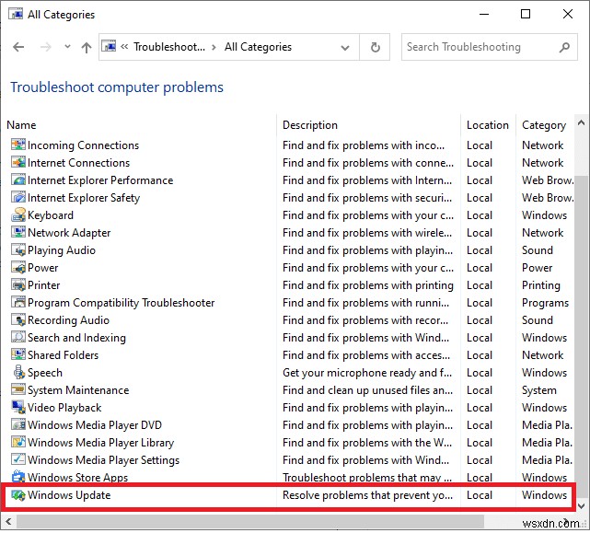Click 'Resolve problems that prevent yo...' description
This screenshot has height=533, width=590.
coord(367,495)
